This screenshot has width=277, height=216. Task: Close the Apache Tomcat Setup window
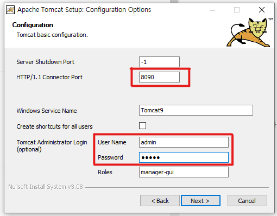pyautogui.click(x=262, y=10)
